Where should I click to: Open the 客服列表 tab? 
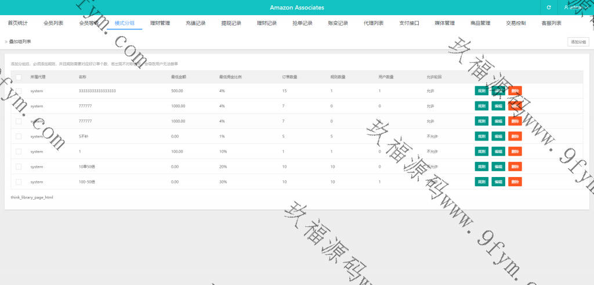click(551, 24)
